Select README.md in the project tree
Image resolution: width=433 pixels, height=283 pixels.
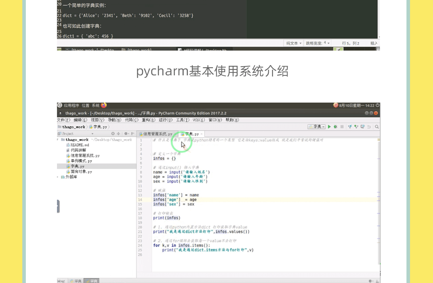[77, 145]
